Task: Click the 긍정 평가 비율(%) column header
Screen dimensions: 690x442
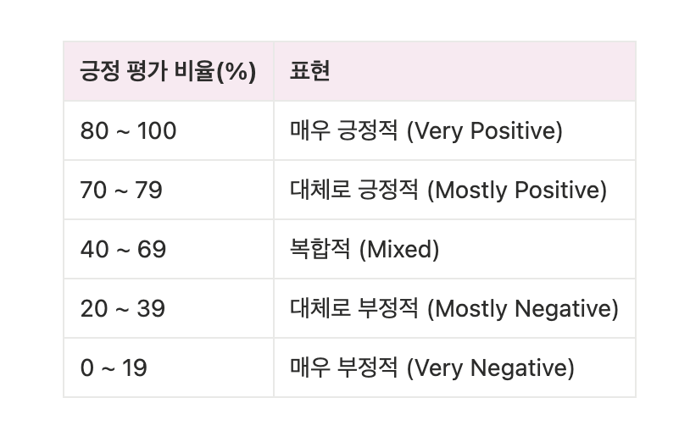Action: (x=169, y=71)
